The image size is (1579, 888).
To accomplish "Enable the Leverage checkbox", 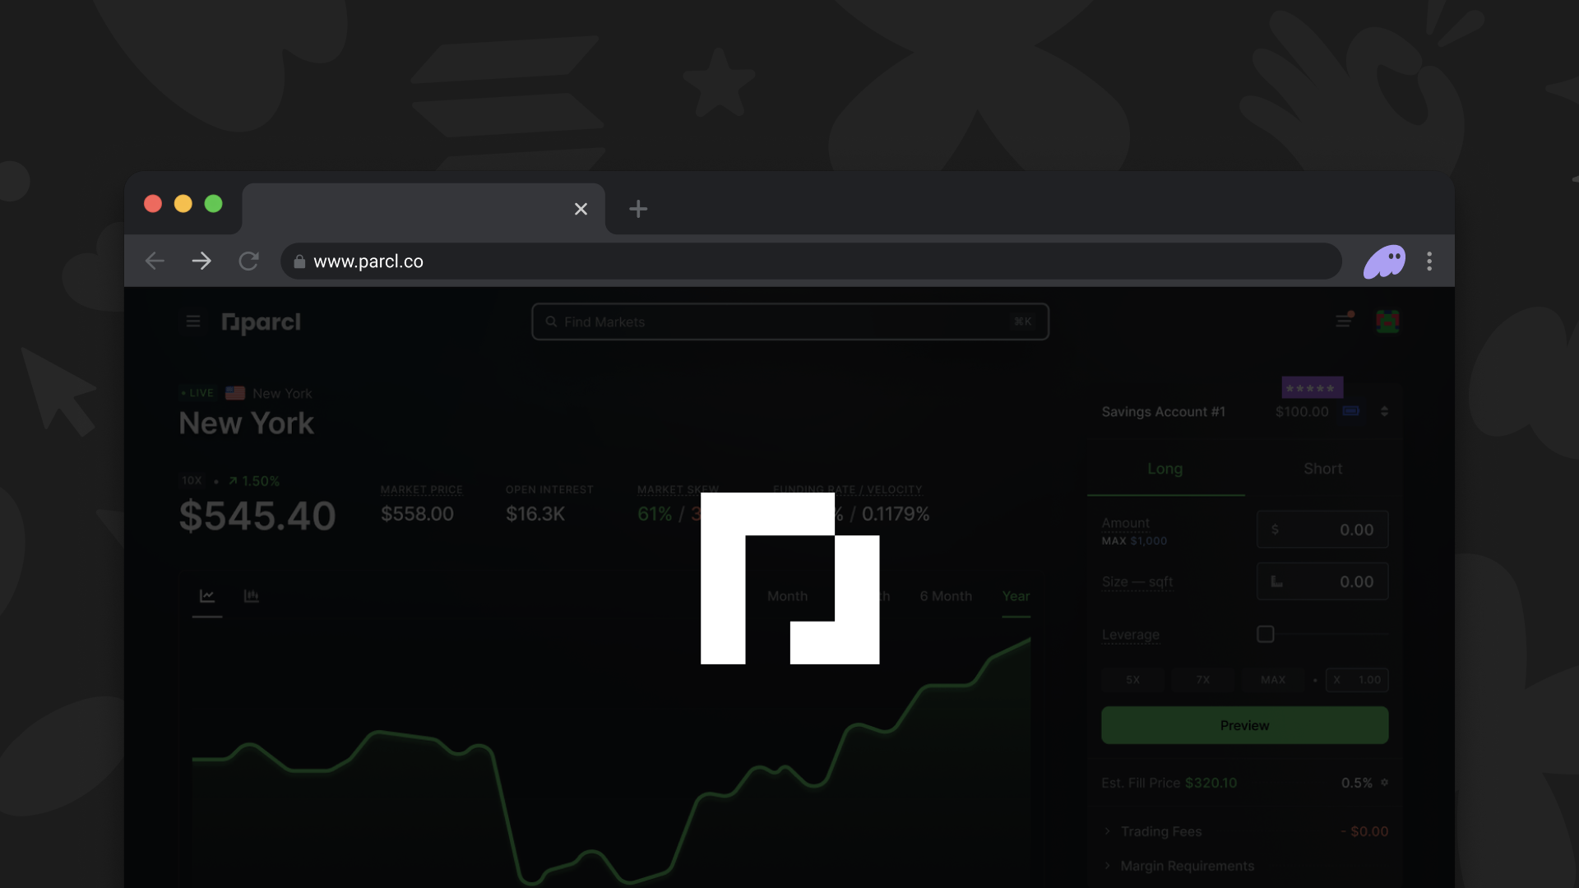I will click(1266, 634).
